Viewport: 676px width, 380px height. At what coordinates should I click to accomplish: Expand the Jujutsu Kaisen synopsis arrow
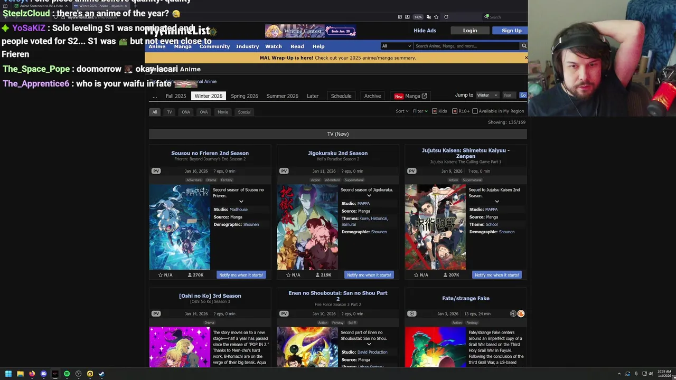pyautogui.click(x=496, y=201)
